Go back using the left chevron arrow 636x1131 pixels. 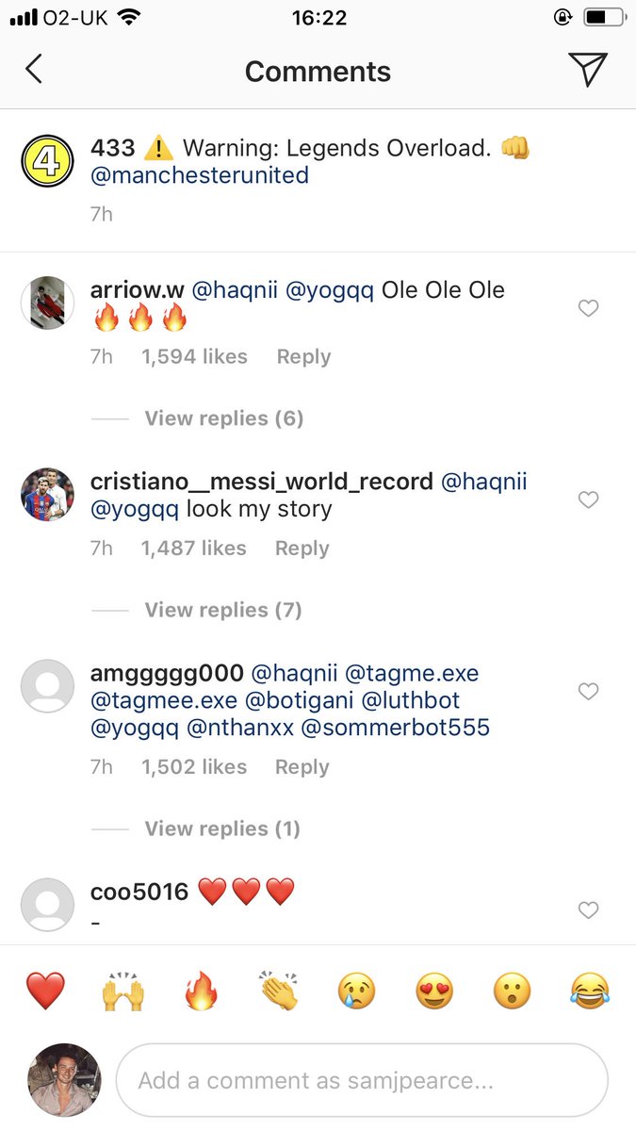[34, 70]
